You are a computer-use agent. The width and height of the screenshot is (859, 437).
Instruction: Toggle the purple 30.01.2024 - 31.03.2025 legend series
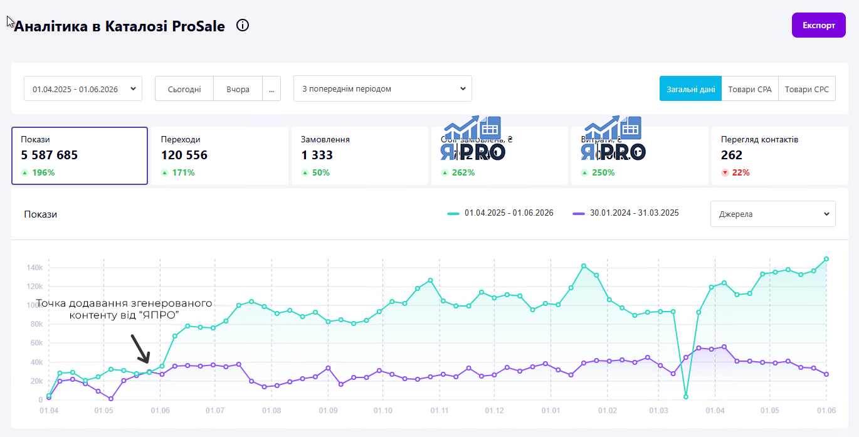pyautogui.click(x=626, y=213)
